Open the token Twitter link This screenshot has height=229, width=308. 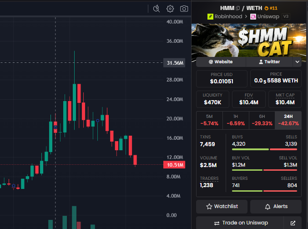point(269,62)
